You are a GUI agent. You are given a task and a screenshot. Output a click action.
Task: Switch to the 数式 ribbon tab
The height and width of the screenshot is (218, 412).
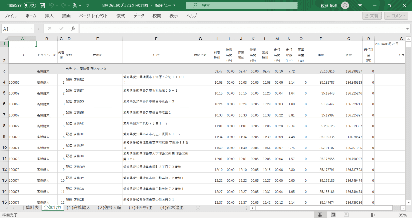[x=121, y=16]
